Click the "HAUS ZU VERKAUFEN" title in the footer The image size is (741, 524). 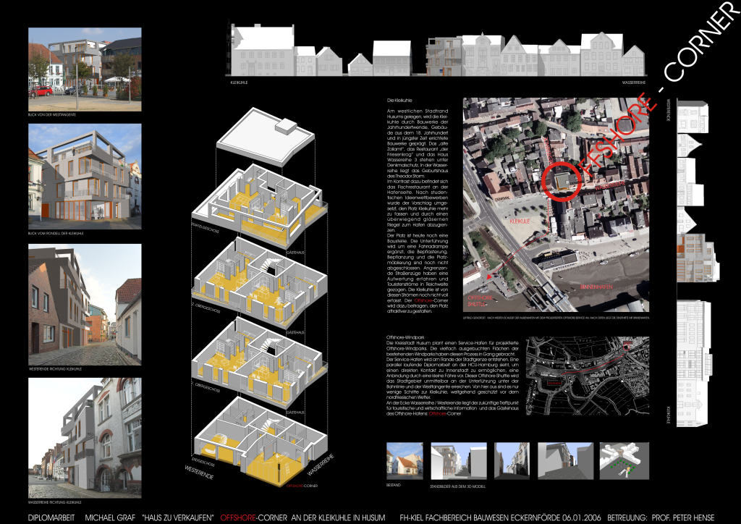coord(178,518)
